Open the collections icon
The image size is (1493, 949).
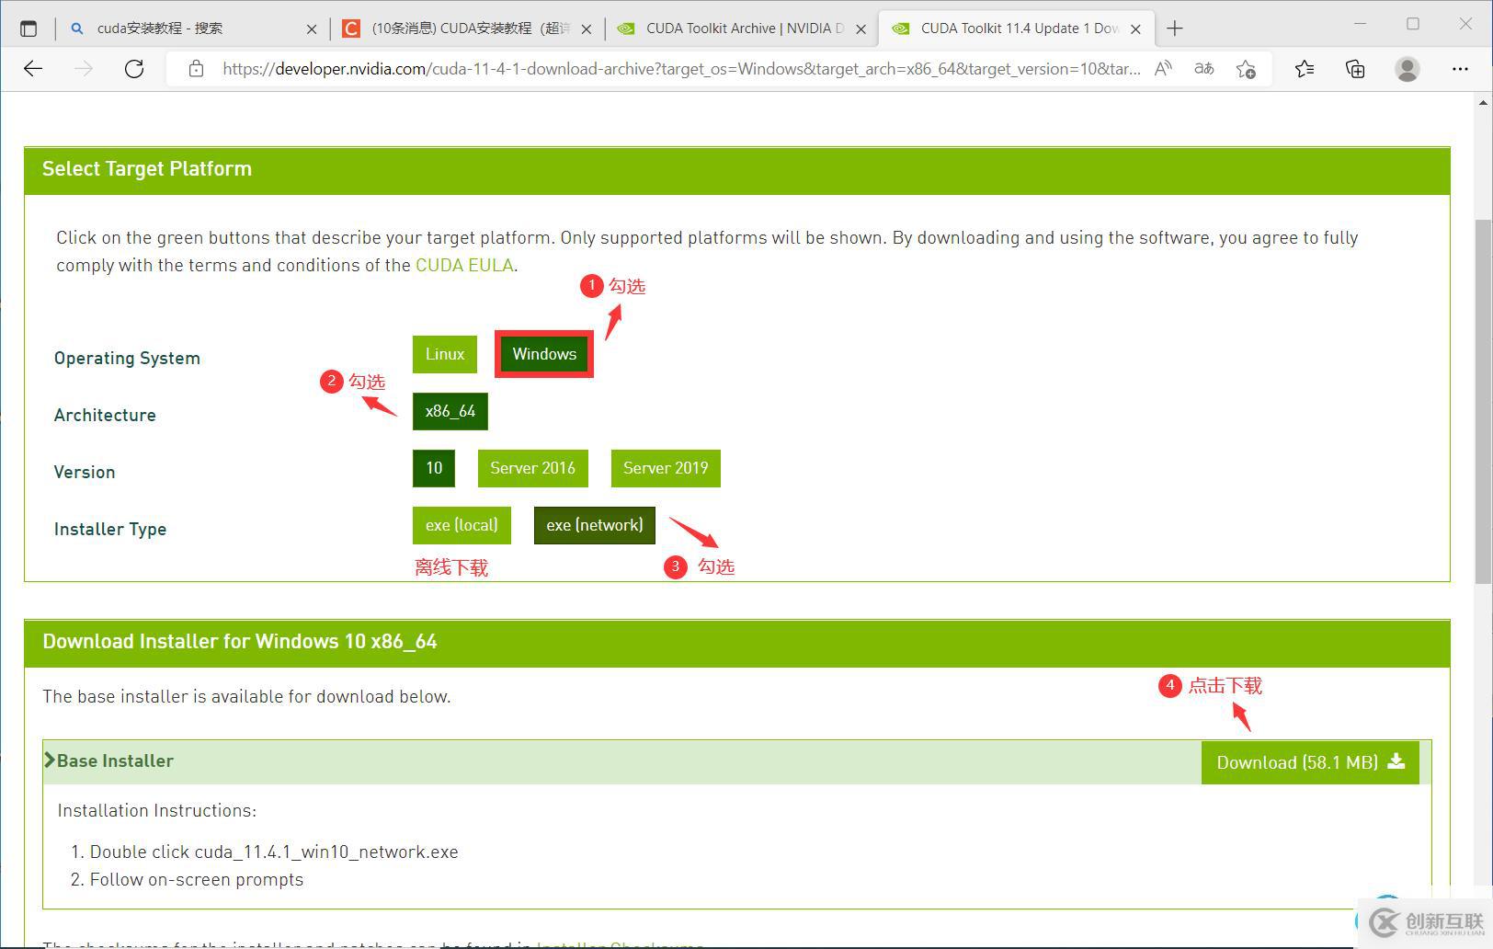[1355, 69]
